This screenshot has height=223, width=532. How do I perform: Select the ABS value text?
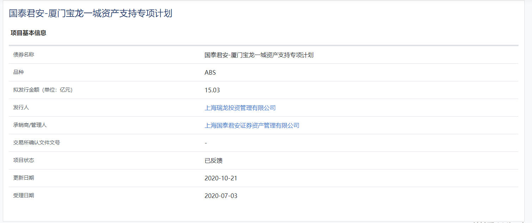coord(210,73)
